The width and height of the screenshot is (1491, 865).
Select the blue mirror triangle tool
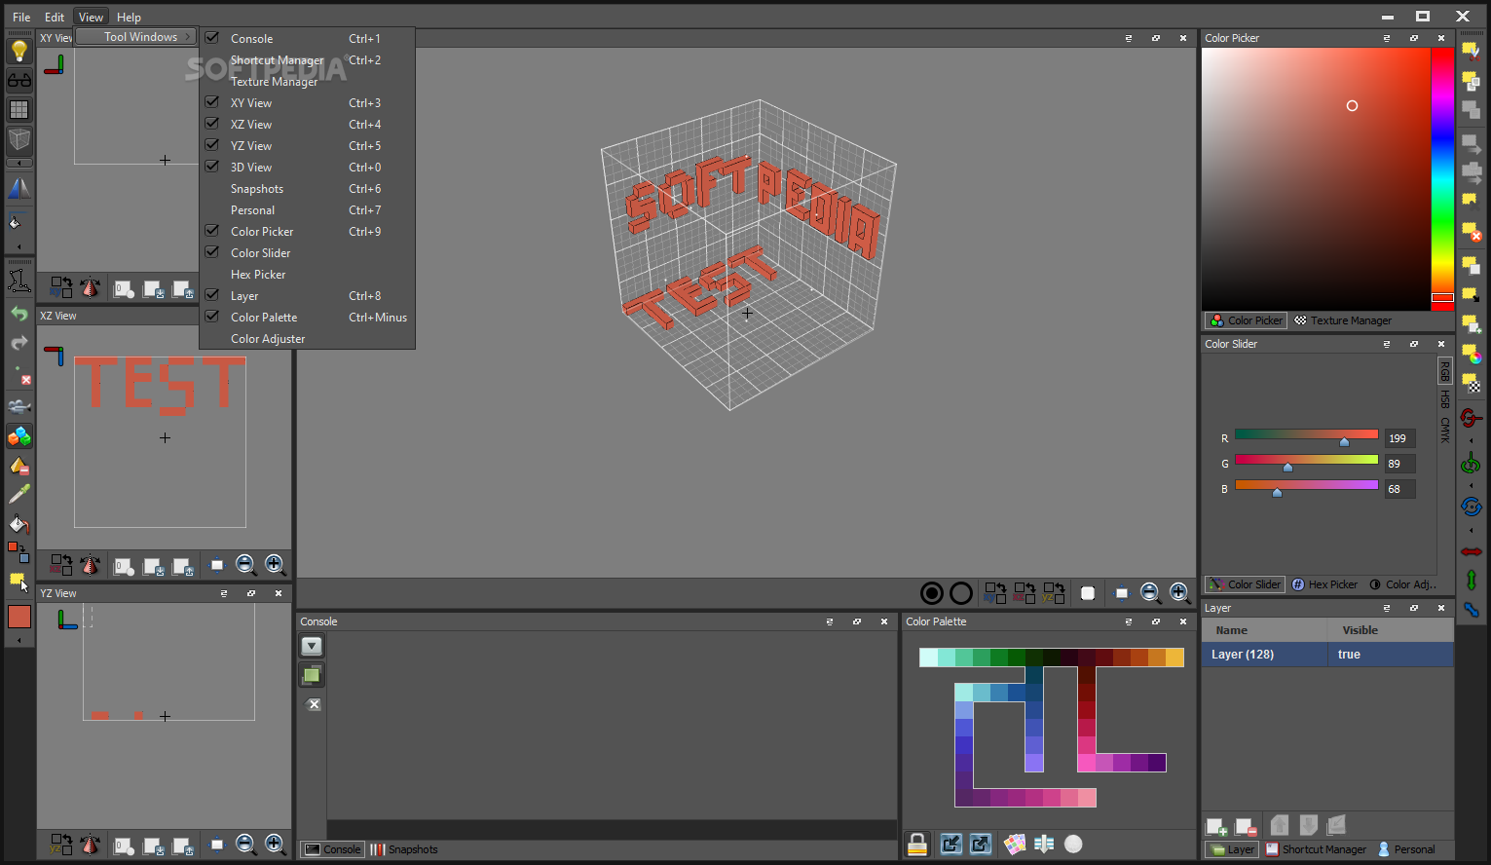click(19, 188)
